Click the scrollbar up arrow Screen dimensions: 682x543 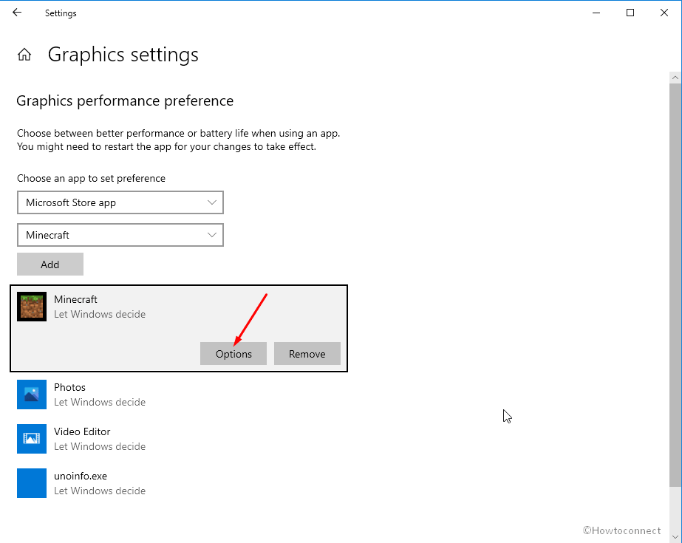click(675, 78)
